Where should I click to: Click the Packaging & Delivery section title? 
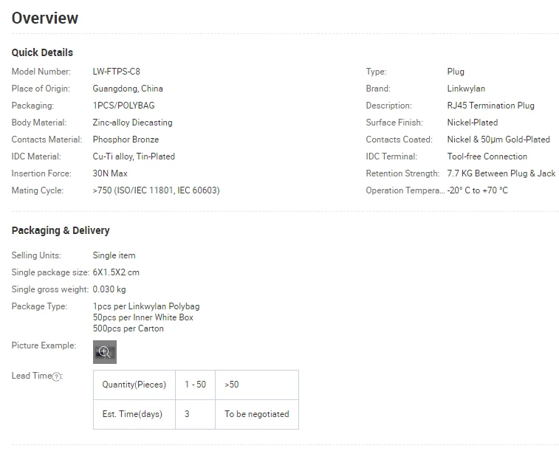tap(61, 230)
